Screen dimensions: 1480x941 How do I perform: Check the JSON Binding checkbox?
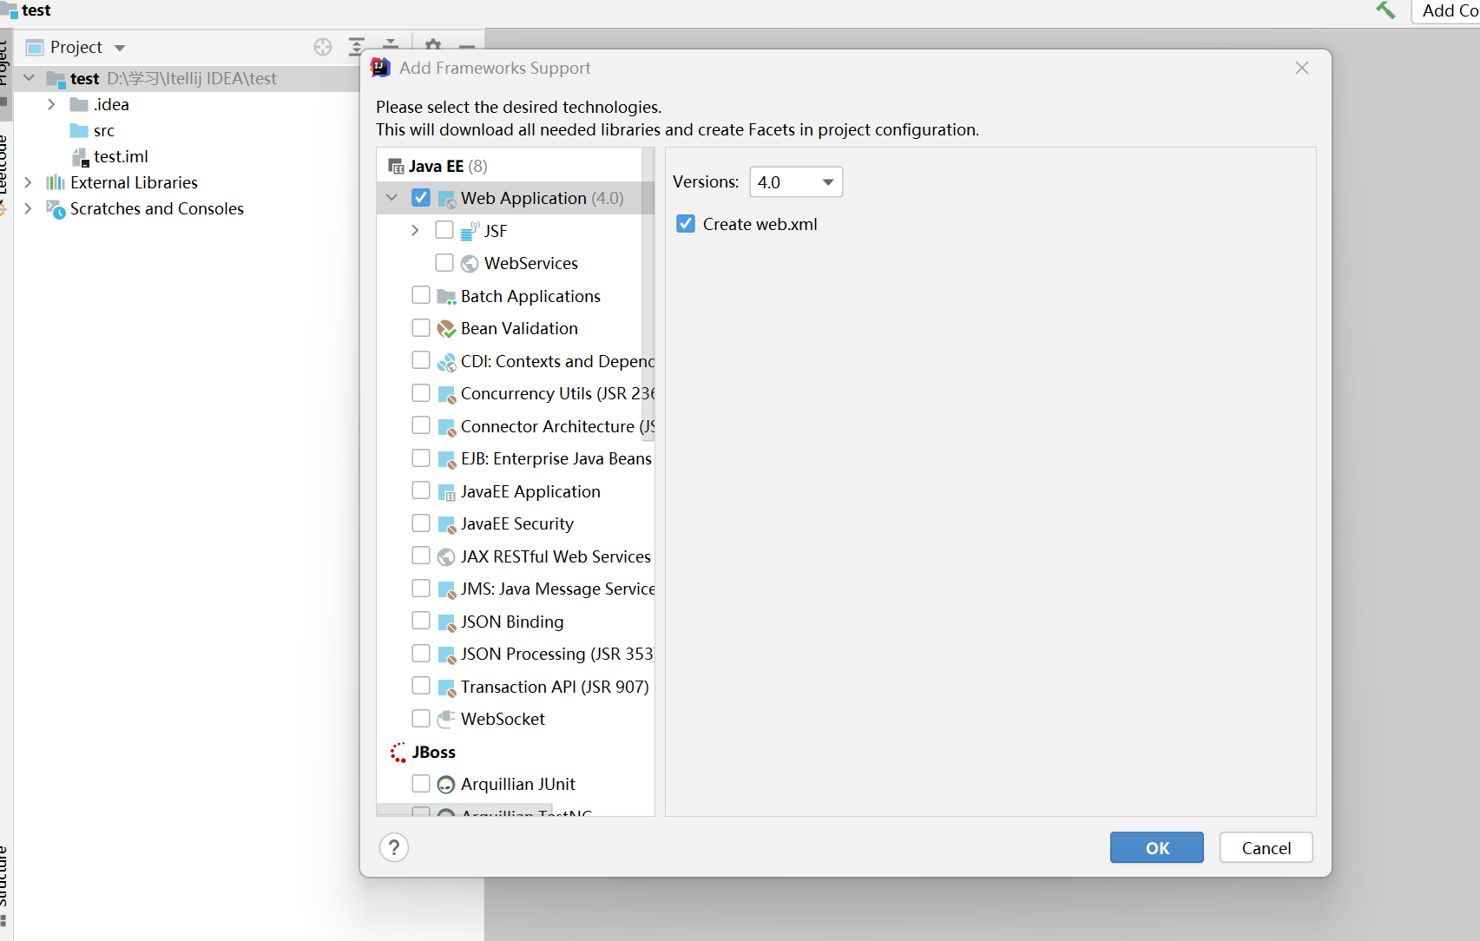[421, 621]
